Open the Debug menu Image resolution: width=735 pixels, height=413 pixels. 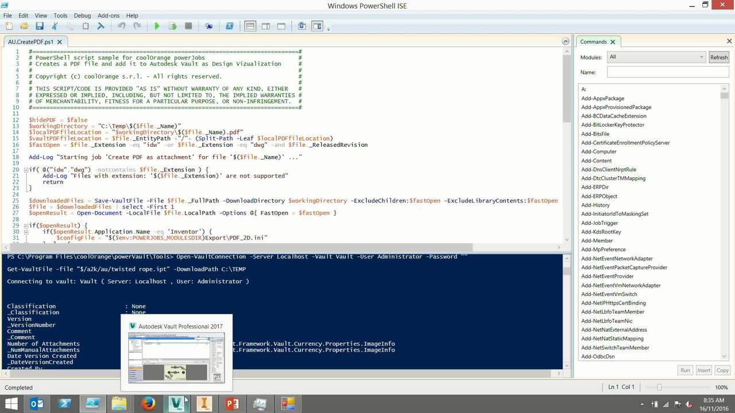82,15
